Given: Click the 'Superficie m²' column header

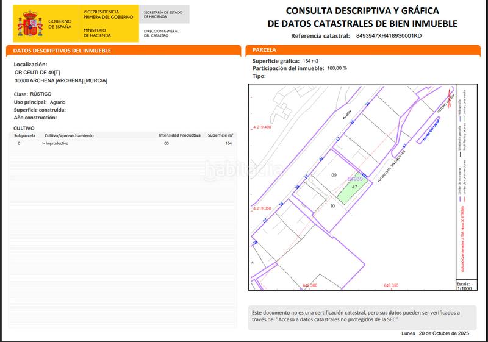Looking at the screenshot, I should pyautogui.click(x=221, y=135).
